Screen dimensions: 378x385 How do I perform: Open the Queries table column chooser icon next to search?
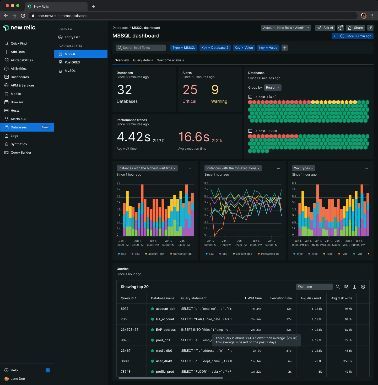click(346, 287)
